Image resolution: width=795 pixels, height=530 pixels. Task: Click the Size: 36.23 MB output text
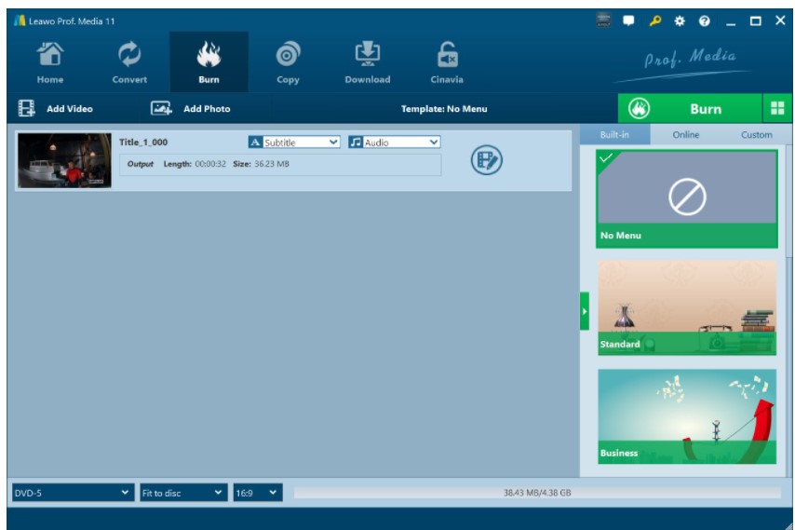point(261,164)
